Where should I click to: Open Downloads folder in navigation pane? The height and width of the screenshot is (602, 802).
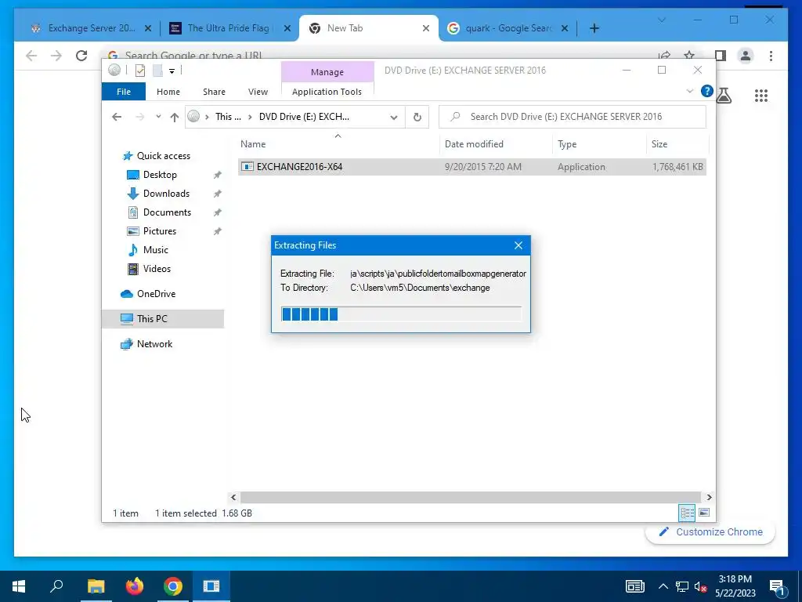click(166, 194)
